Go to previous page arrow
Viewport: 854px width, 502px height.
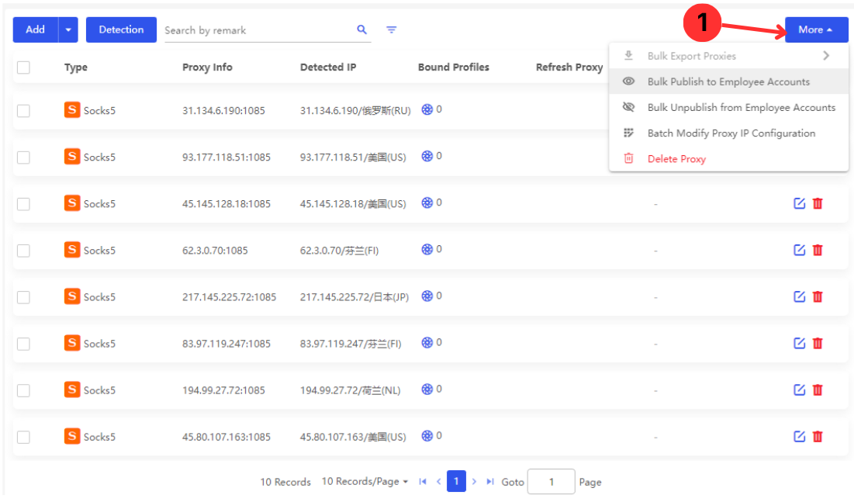tap(438, 481)
